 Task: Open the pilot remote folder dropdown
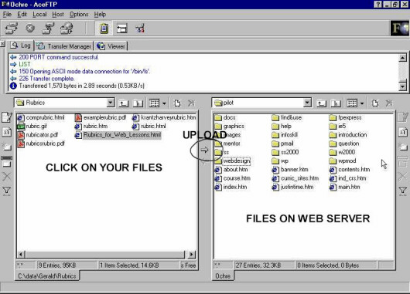click(x=308, y=103)
